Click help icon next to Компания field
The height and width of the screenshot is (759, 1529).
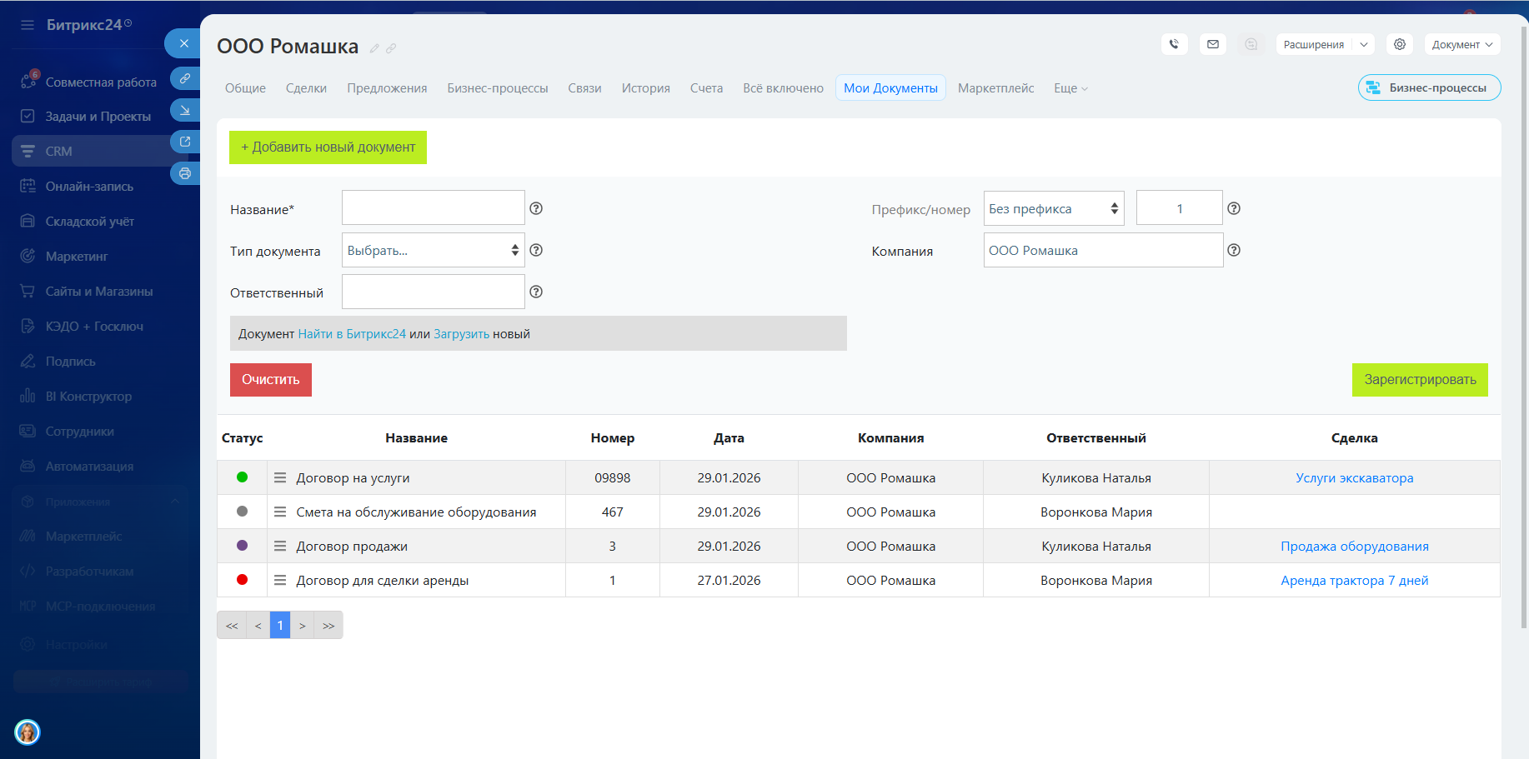point(1234,250)
